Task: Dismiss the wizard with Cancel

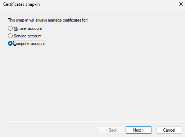Action: [169, 130]
